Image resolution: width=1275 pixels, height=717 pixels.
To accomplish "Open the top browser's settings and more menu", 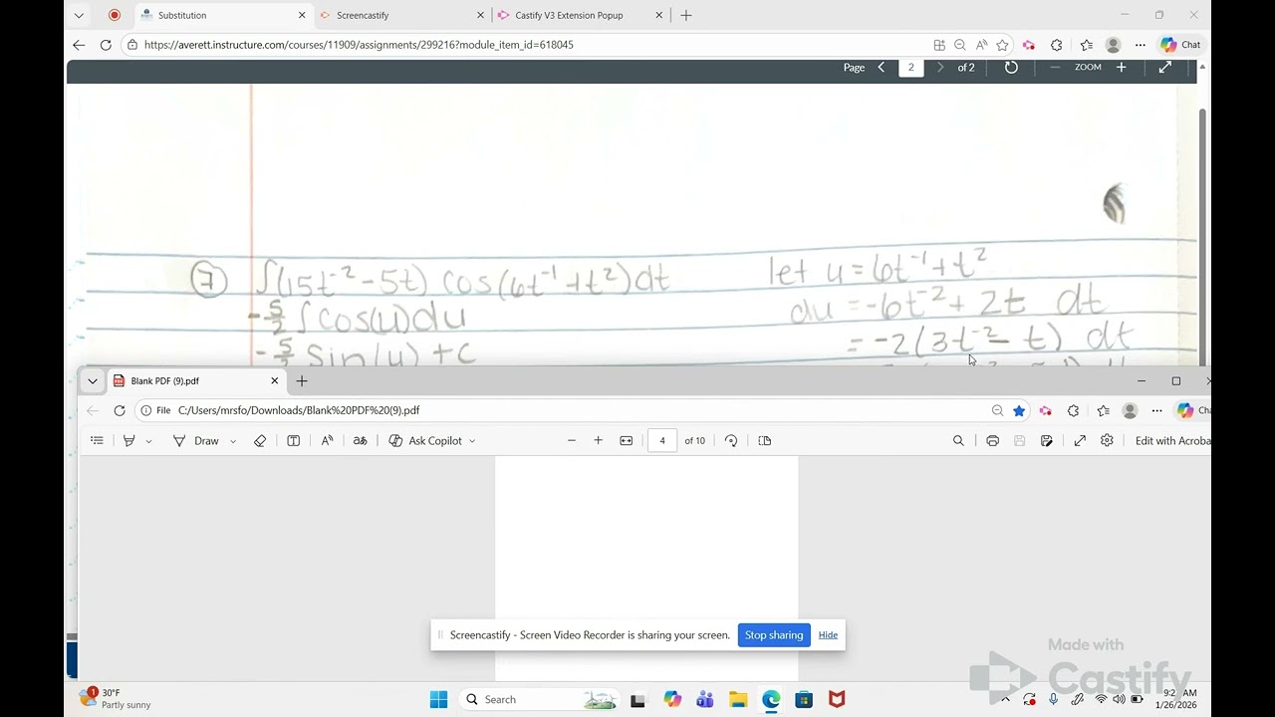I will click(1141, 45).
